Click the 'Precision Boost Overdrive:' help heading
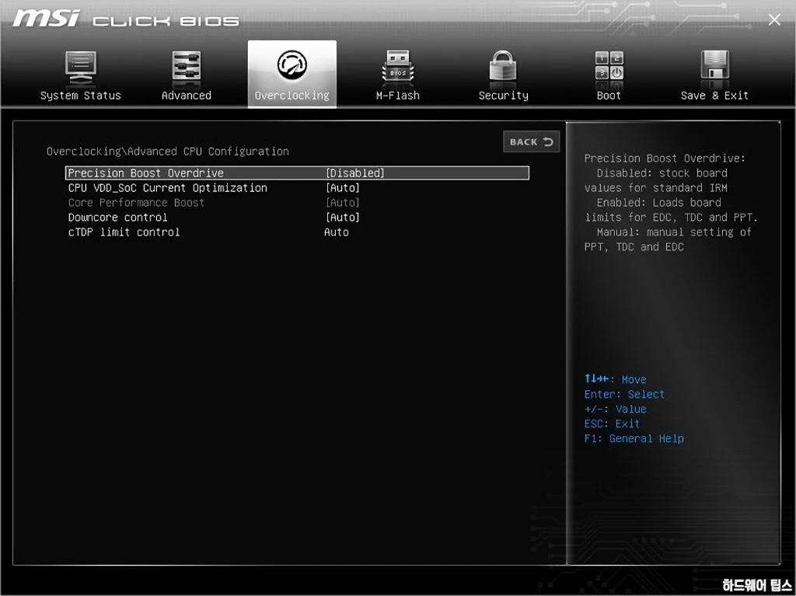 [x=665, y=159]
